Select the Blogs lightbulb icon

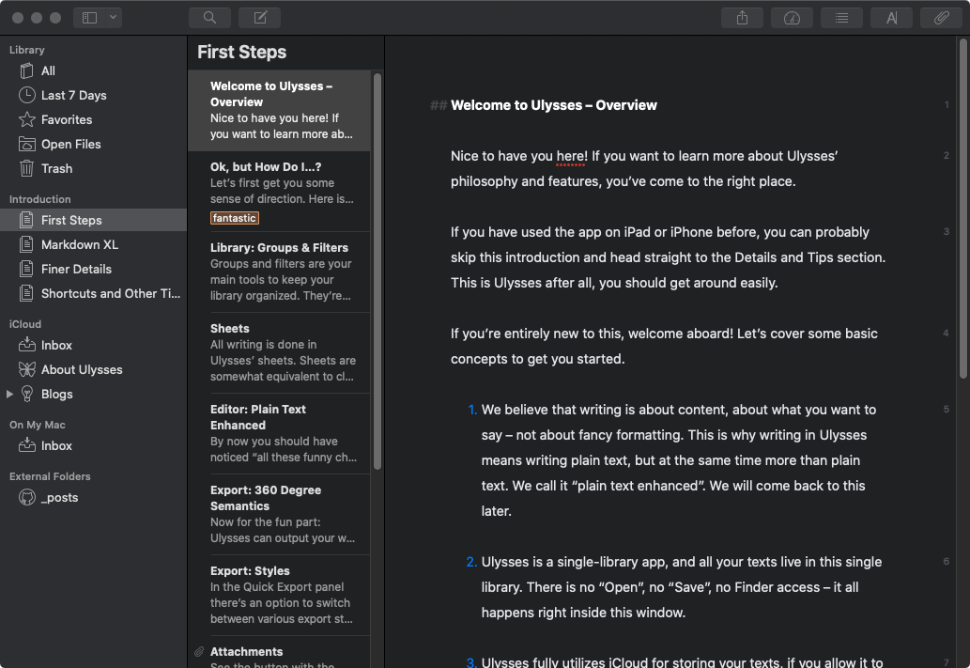tap(26, 394)
